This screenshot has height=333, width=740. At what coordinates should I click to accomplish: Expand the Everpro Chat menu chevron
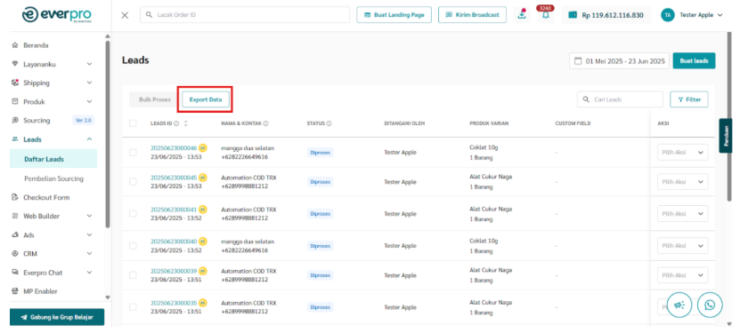click(x=89, y=273)
